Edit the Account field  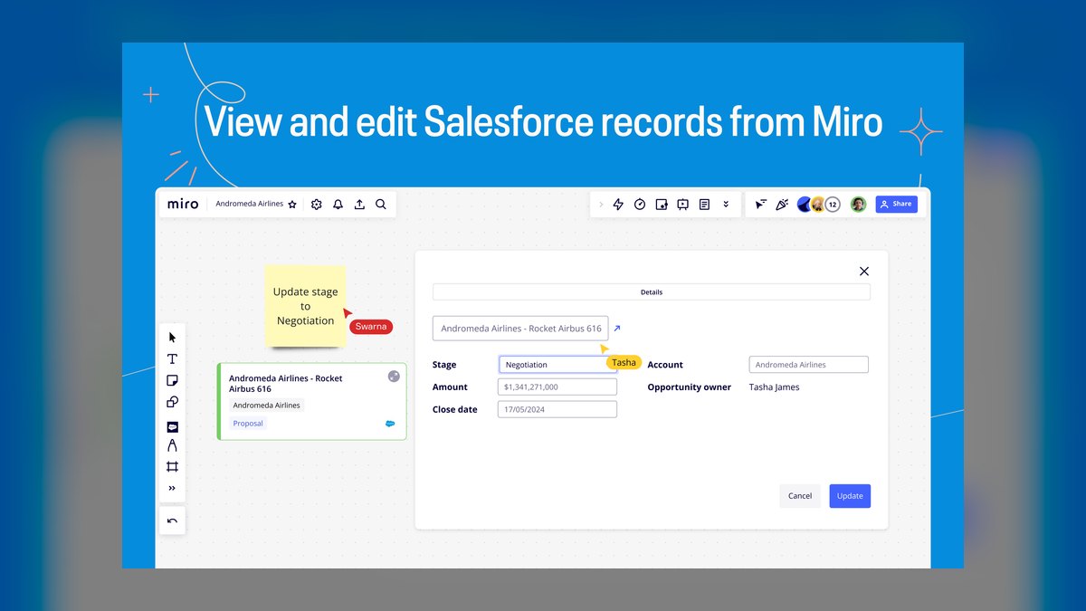[809, 365]
